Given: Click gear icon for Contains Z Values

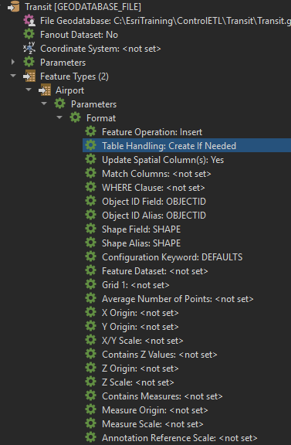Looking at the screenshot, I should tap(91, 355).
